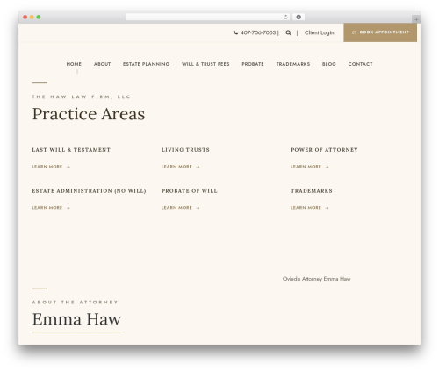Click The Haw Law Firm, LLC subtitle
The image size is (439, 371).
(x=81, y=96)
